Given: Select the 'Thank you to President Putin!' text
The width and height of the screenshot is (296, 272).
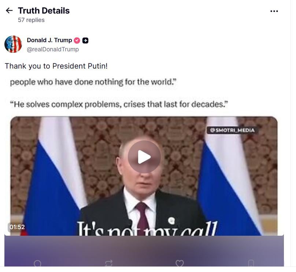Looking at the screenshot, I should [x=56, y=66].
